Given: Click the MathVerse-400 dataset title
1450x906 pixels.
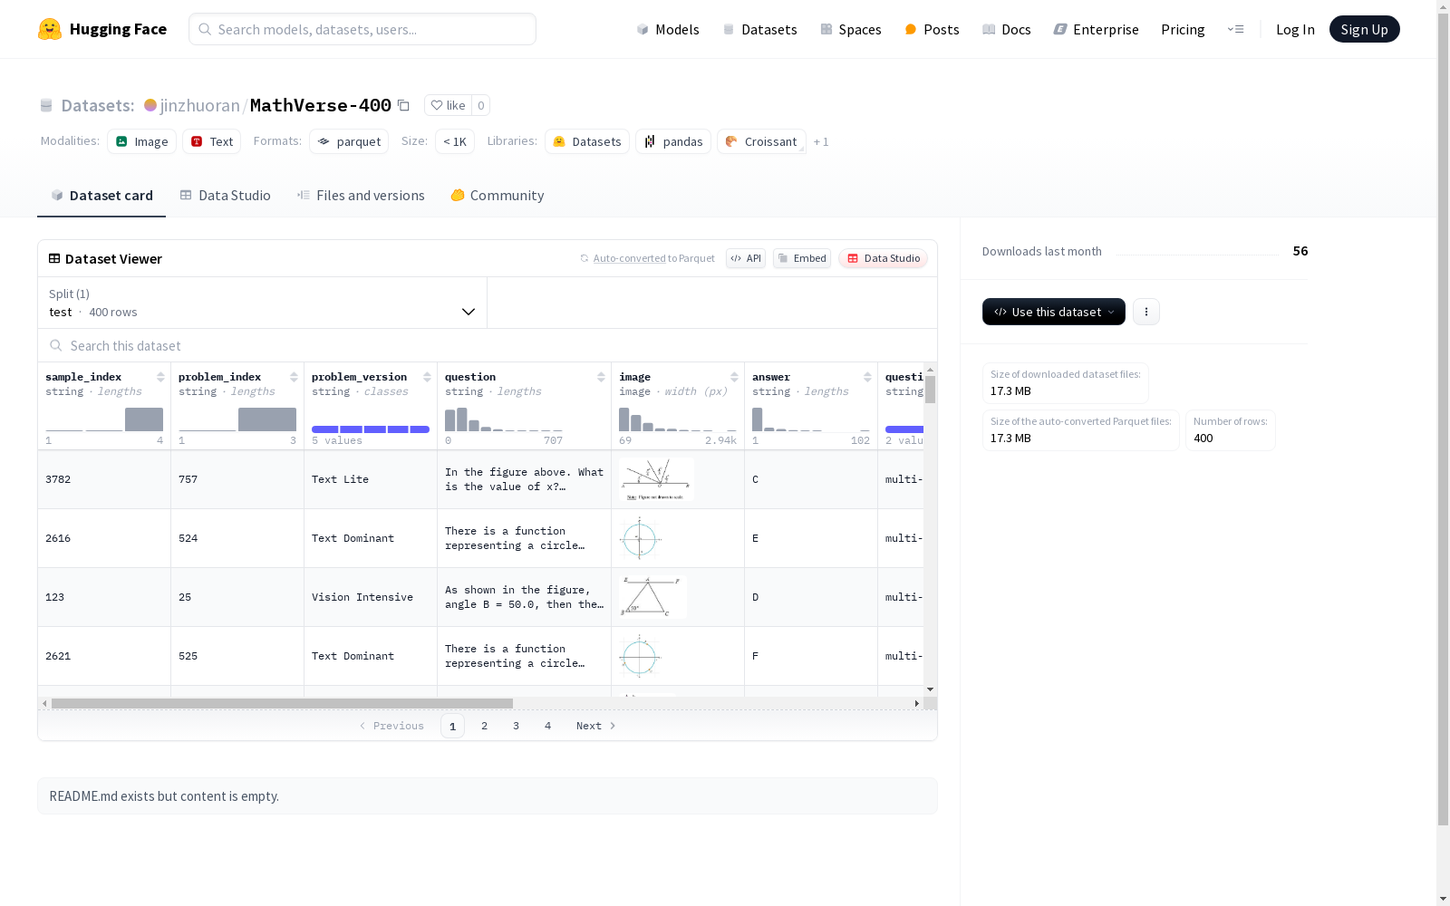Looking at the screenshot, I should pos(321,105).
